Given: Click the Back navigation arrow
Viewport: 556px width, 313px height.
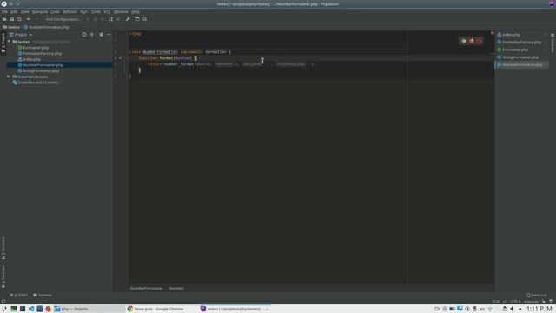Looking at the screenshot, I should pyautogui.click(x=29, y=19).
